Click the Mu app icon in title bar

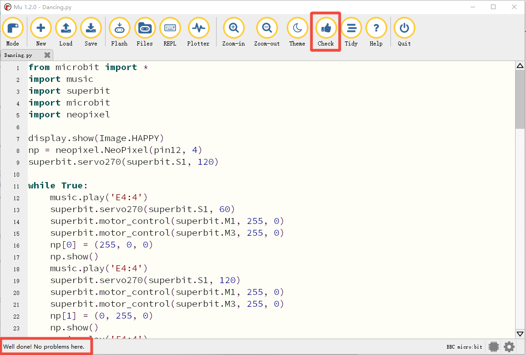[x=7, y=7]
